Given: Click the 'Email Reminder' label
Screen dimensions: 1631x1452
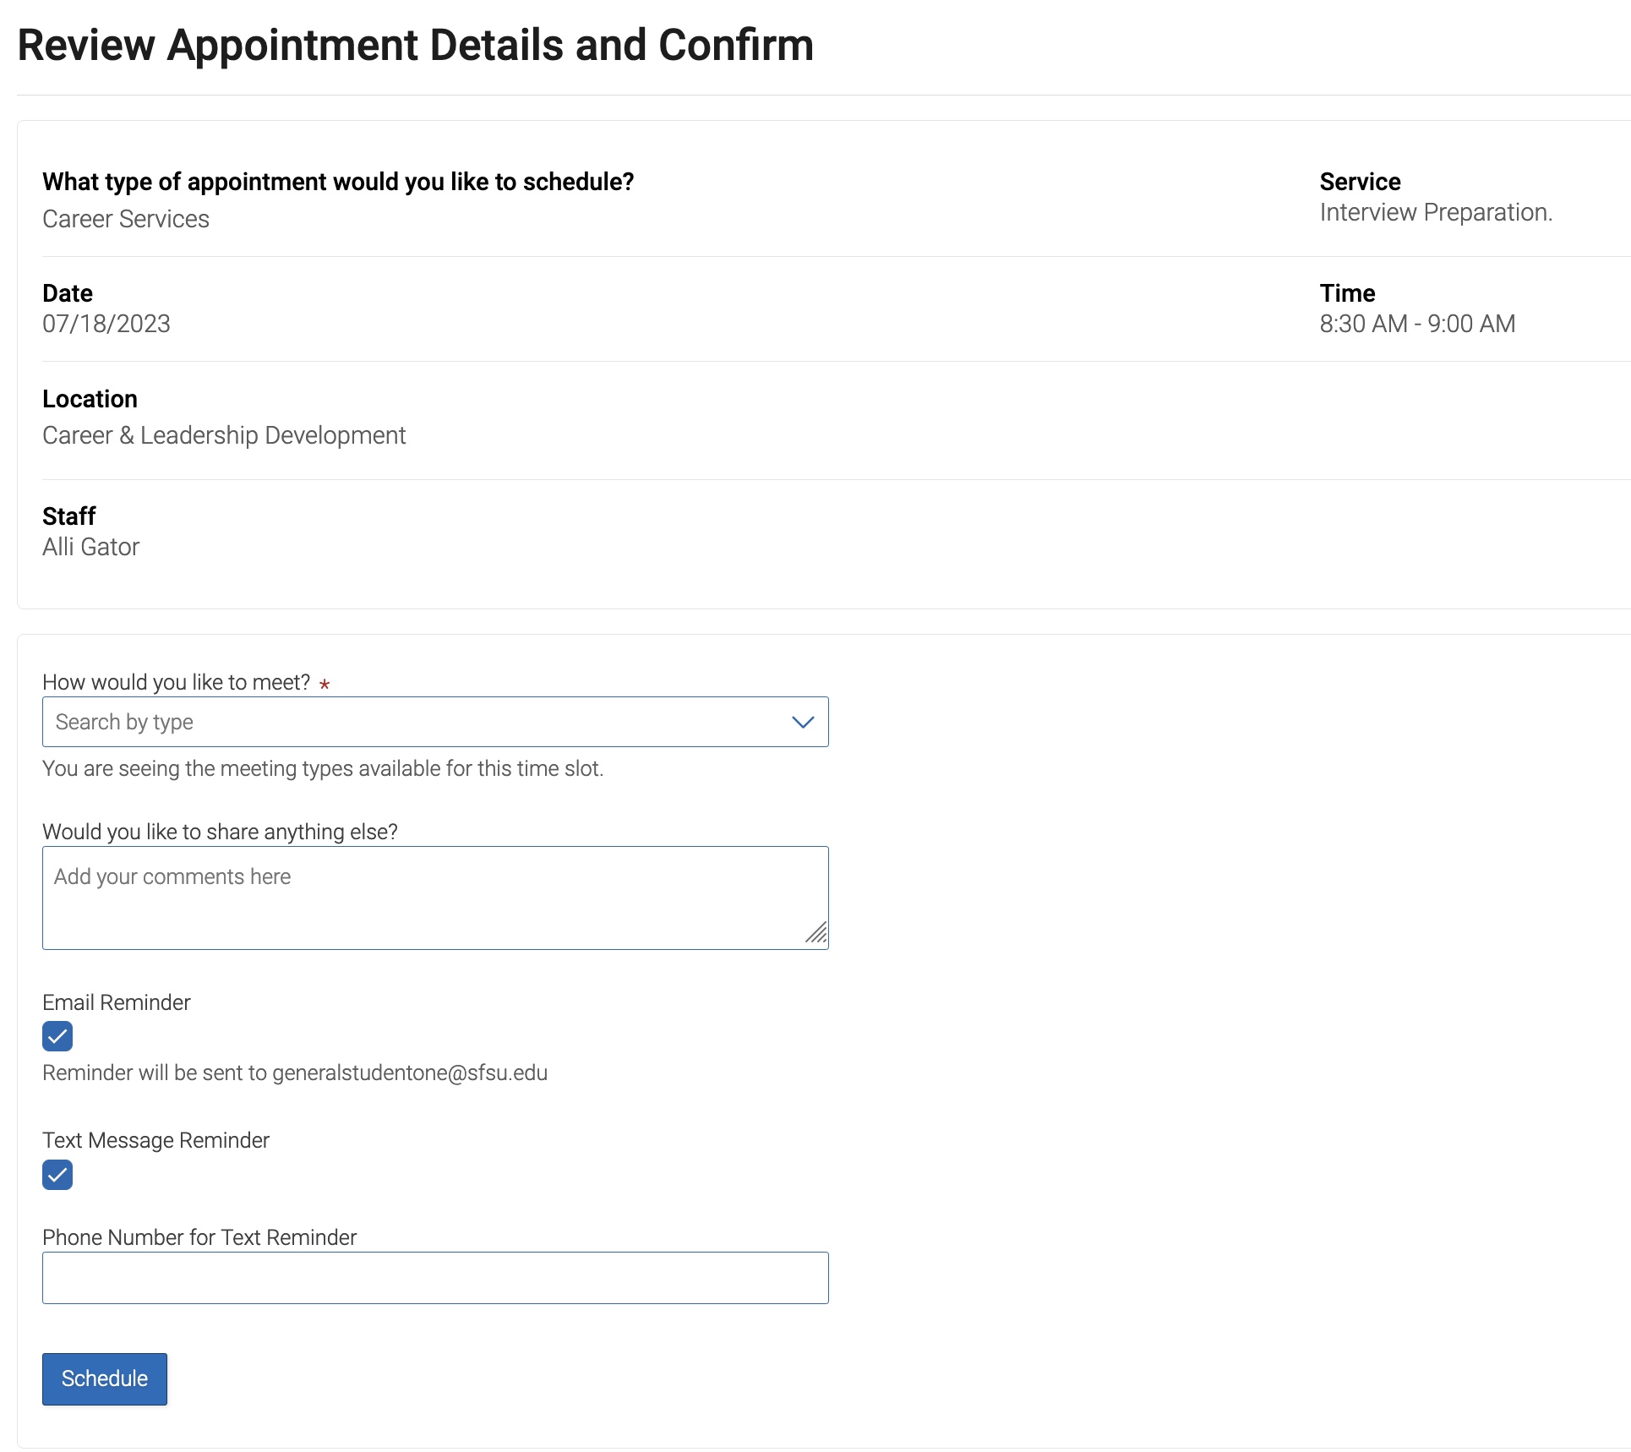Looking at the screenshot, I should point(117,1002).
